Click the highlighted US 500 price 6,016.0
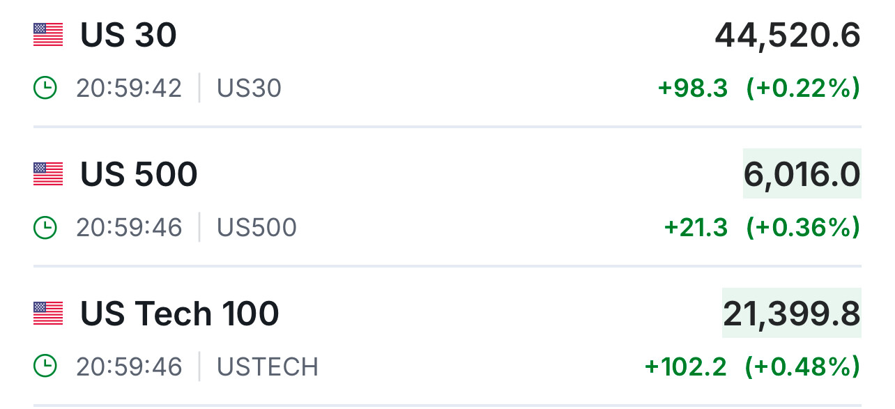 pyautogui.click(x=802, y=174)
